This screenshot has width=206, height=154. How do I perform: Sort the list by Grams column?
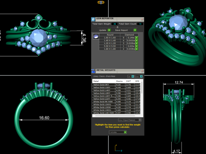pyautogui.click(x=119, y=81)
